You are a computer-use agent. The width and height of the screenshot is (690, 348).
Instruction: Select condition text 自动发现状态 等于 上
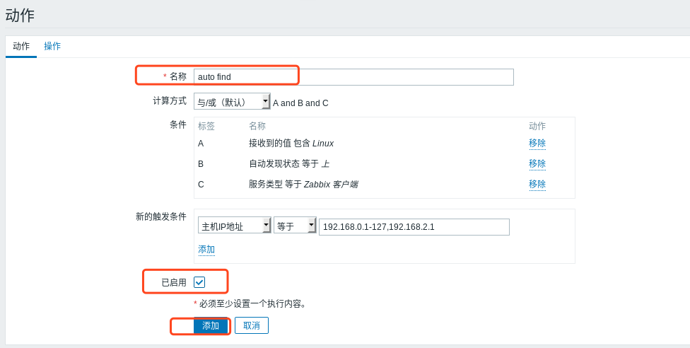[x=288, y=163]
